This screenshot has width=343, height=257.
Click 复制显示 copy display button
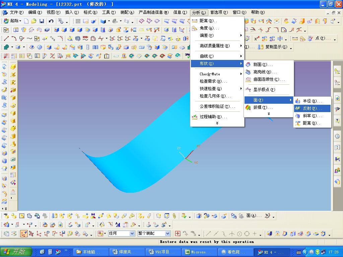pos(272,47)
